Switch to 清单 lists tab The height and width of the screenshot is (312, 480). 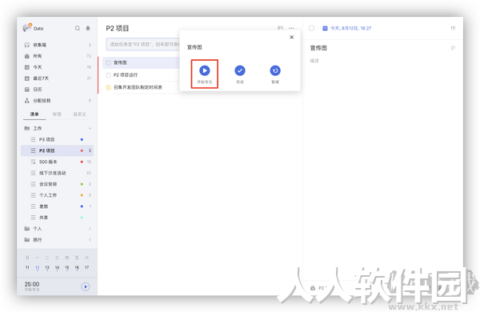tap(34, 114)
